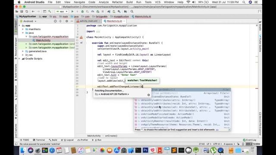The image size is (276, 155).
Task: Open the Build menu
Action: [129, 2]
